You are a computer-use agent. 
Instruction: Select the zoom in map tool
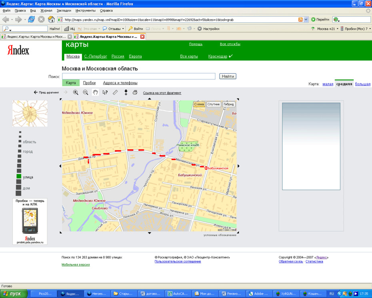[76, 93]
